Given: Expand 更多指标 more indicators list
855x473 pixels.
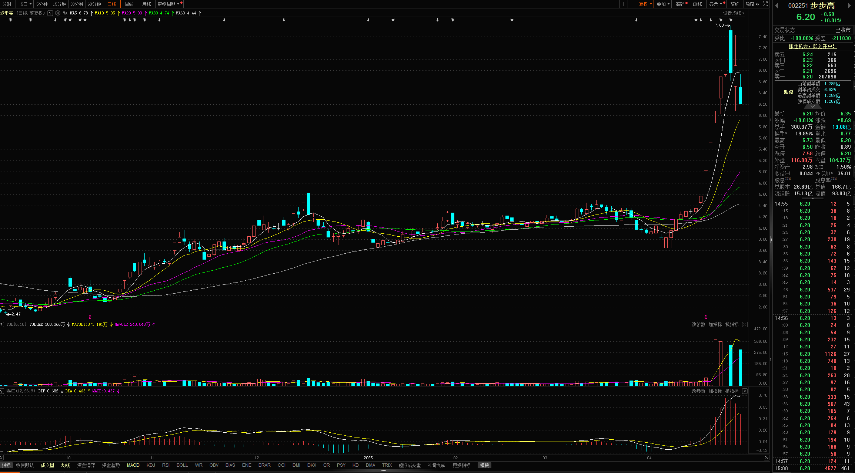Looking at the screenshot, I should [461, 465].
